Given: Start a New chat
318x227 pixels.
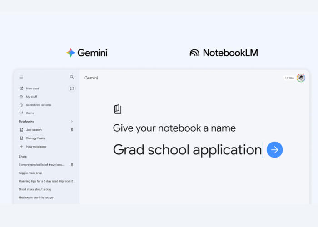Looking at the screenshot, I should point(32,89).
